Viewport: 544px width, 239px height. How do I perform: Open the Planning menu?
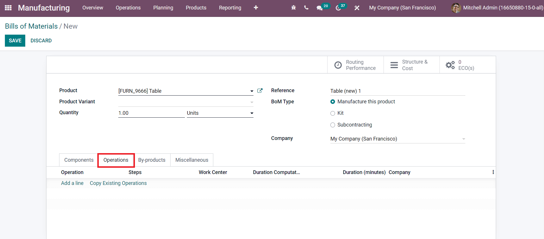(163, 8)
